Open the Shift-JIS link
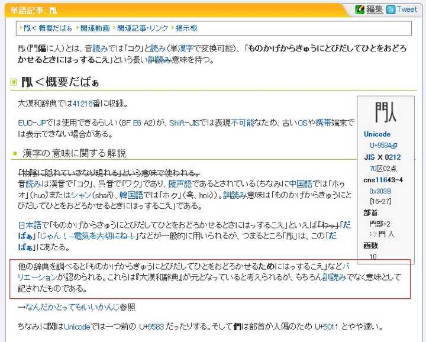Image resolution: width=426 pixels, height=342 pixels. coord(184,123)
